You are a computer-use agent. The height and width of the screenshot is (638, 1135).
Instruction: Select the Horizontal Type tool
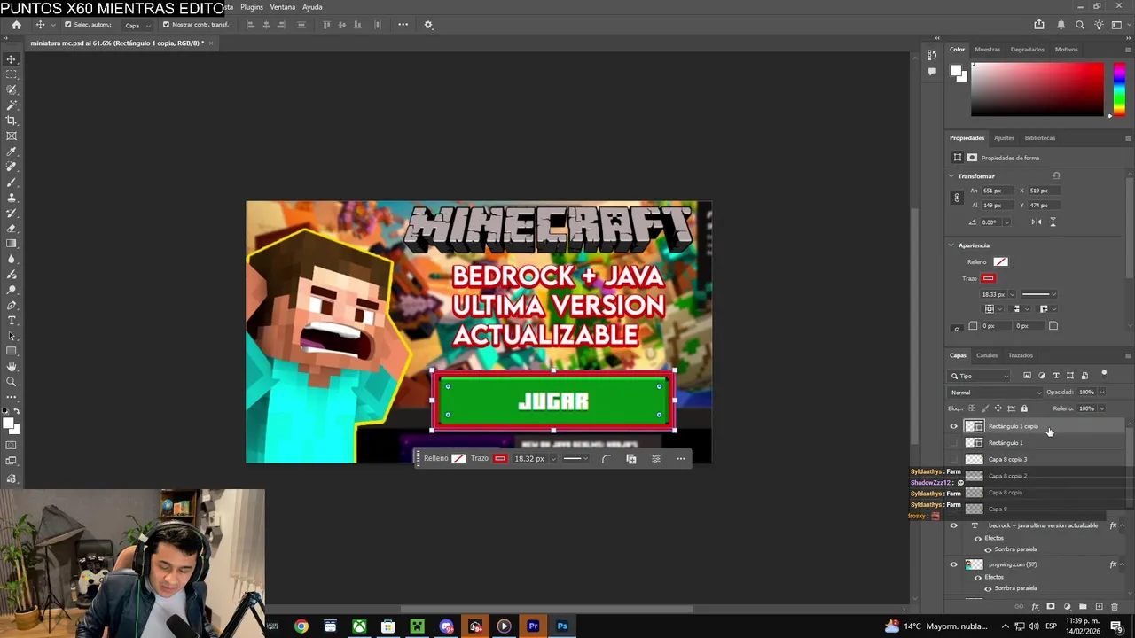(x=12, y=320)
